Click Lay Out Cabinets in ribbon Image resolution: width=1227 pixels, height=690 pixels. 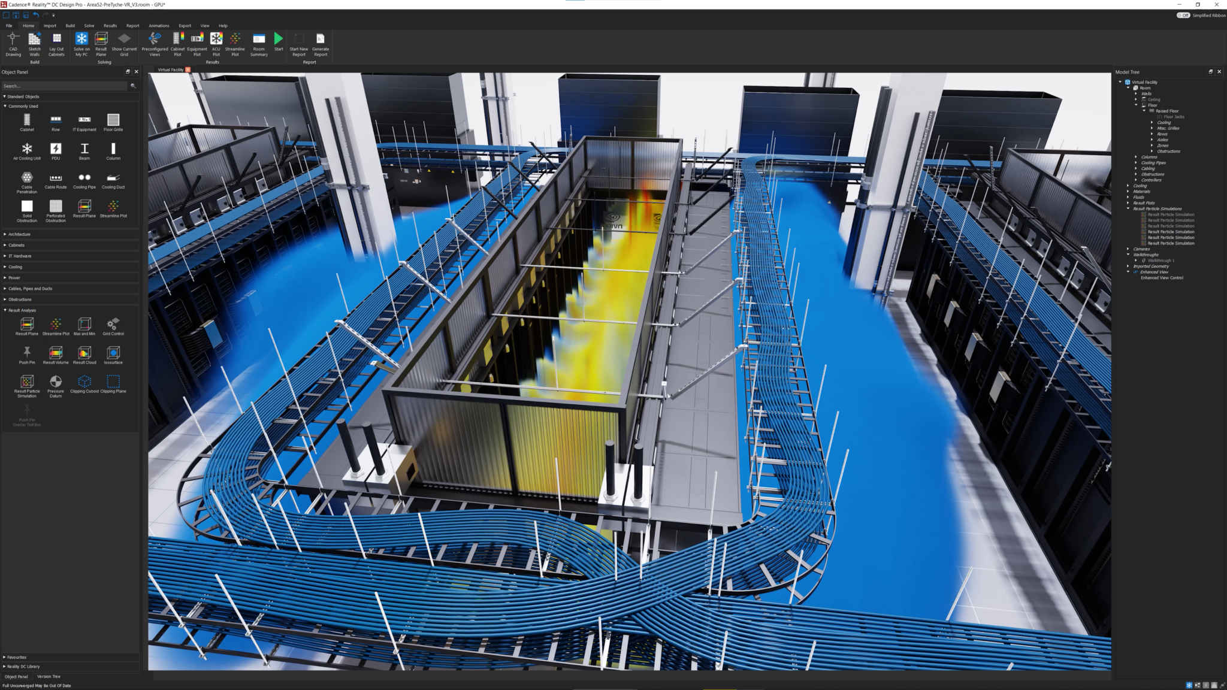[x=56, y=44]
